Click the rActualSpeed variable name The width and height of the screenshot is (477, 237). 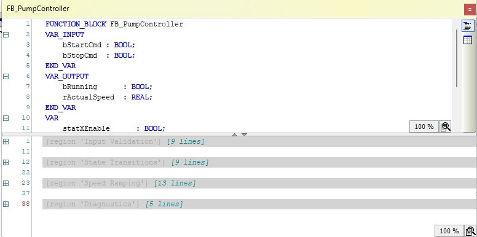(89, 97)
